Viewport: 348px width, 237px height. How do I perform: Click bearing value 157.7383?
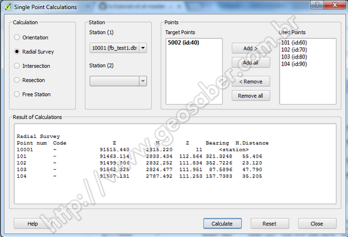point(219,176)
